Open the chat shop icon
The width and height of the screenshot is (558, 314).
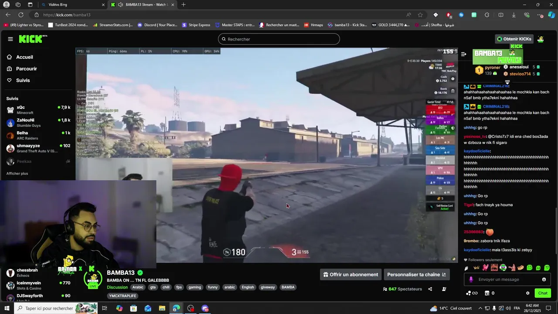[487, 293]
